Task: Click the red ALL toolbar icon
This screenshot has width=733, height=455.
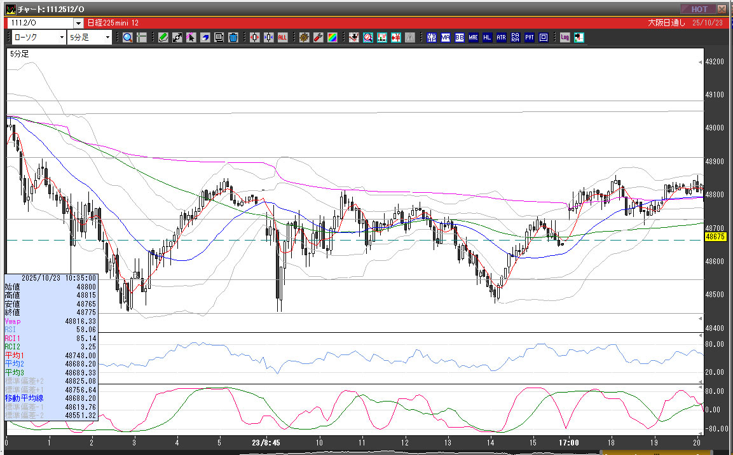Action: (x=282, y=38)
